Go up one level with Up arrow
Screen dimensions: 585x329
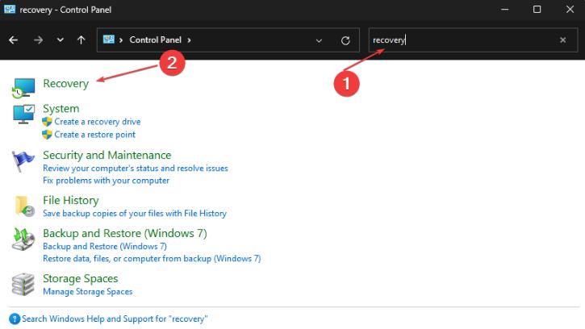81,40
